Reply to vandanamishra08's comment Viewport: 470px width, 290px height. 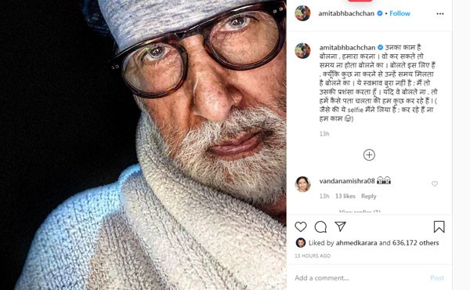368,196
